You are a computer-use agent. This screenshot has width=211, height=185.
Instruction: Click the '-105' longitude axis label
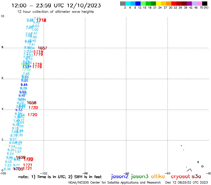pos(3,173)
